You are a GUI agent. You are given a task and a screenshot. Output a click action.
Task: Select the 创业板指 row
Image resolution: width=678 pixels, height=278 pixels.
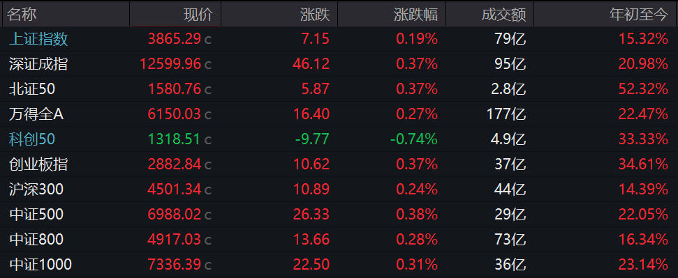pyautogui.click(x=339, y=164)
